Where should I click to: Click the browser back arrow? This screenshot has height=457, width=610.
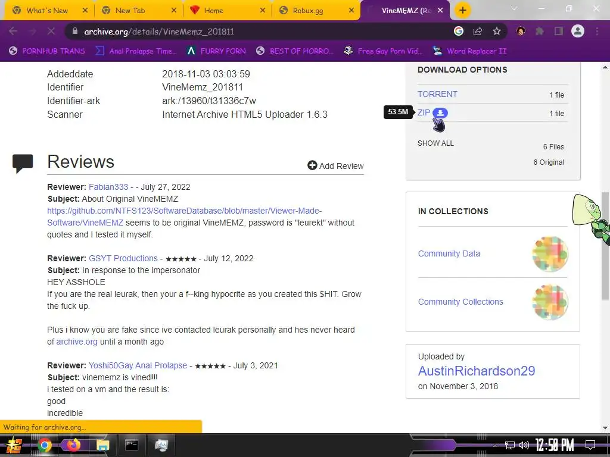(13, 32)
